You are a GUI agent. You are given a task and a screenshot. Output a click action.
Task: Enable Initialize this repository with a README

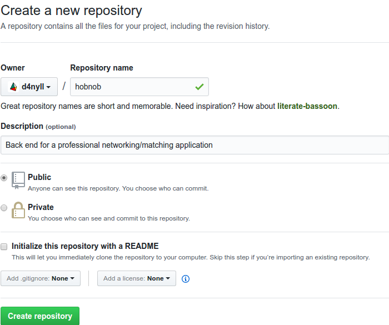(4, 246)
